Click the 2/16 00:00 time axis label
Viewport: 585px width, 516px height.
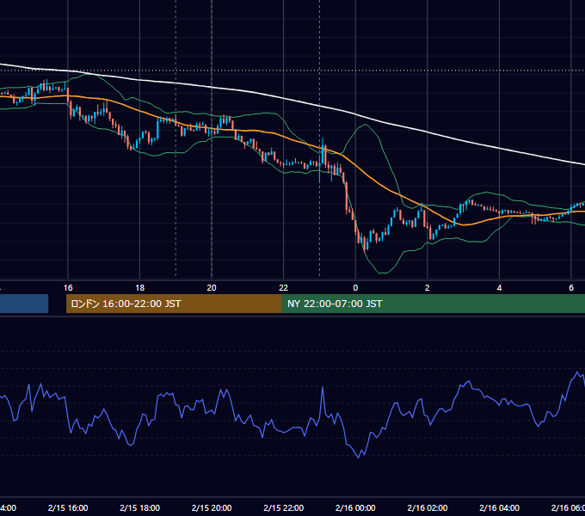point(355,507)
